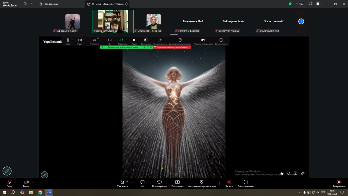The width and height of the screenshot is (348, 196).
Task: Expand audio options arrow beside Звук
Action: point(15,182)
